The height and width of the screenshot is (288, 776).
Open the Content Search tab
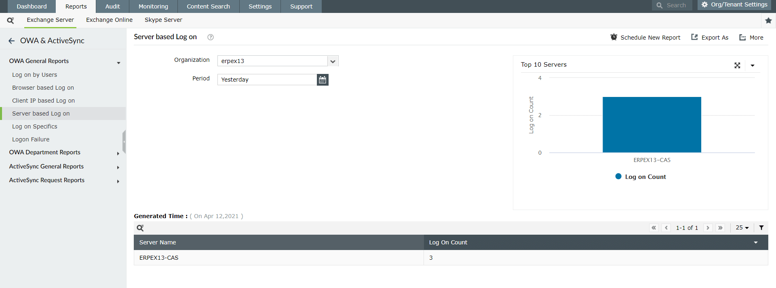[208, 6]
